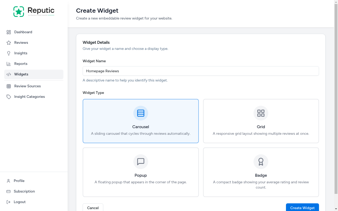Select the Reviews star icon

click(9, 42)
